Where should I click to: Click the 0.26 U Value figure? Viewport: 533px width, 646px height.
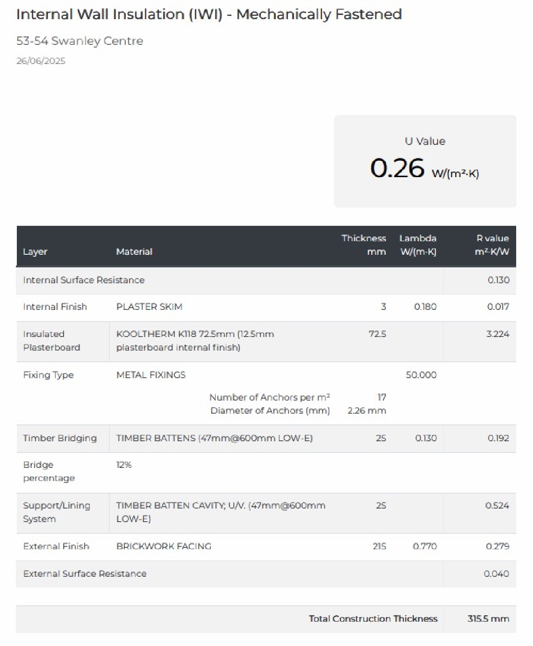tap(397, 168)
